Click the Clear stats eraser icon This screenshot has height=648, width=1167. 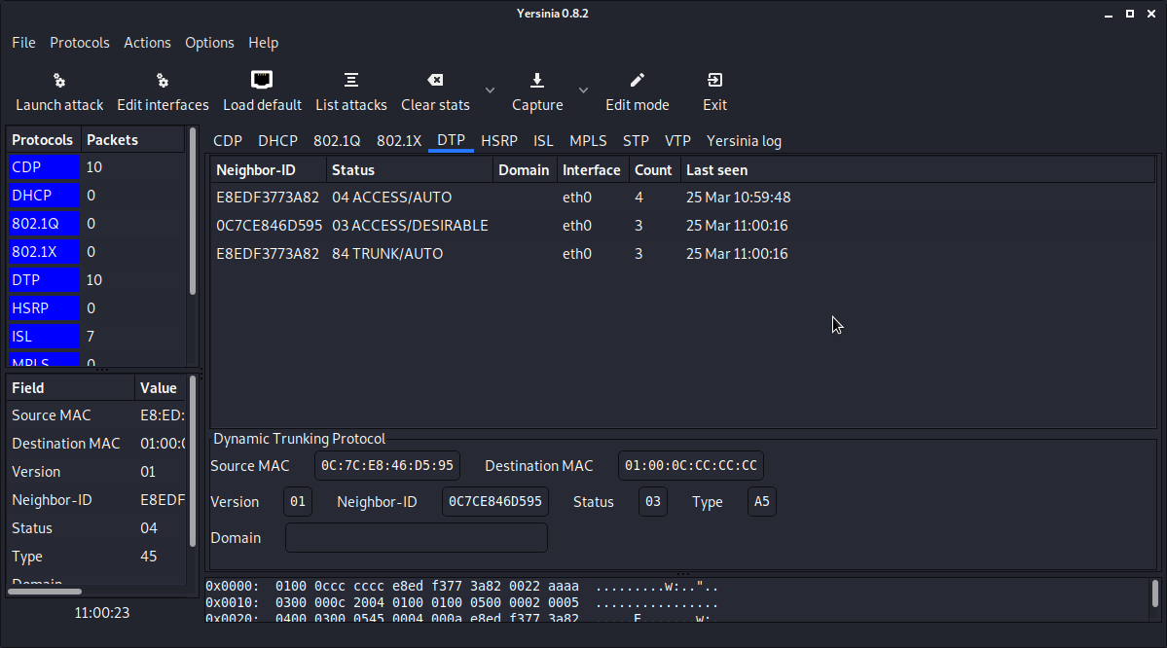pos(435,80)
